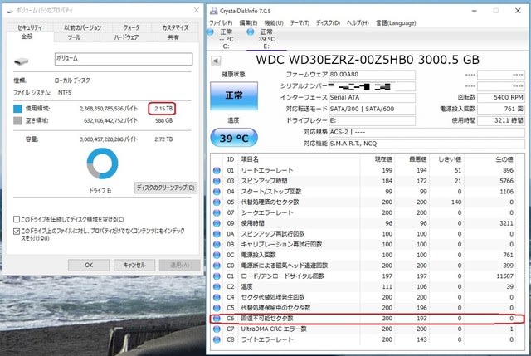Click the 39 °C temperature button

[234, 138]
